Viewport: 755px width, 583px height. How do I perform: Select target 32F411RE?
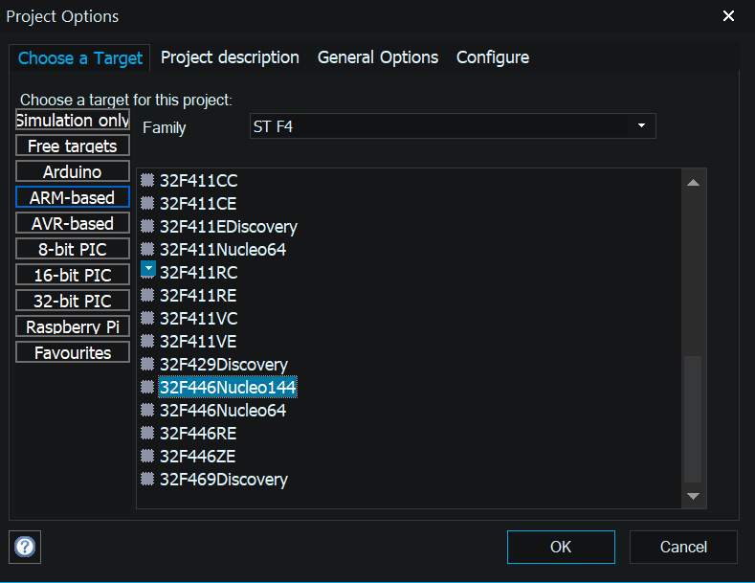(x=198, y=296)
